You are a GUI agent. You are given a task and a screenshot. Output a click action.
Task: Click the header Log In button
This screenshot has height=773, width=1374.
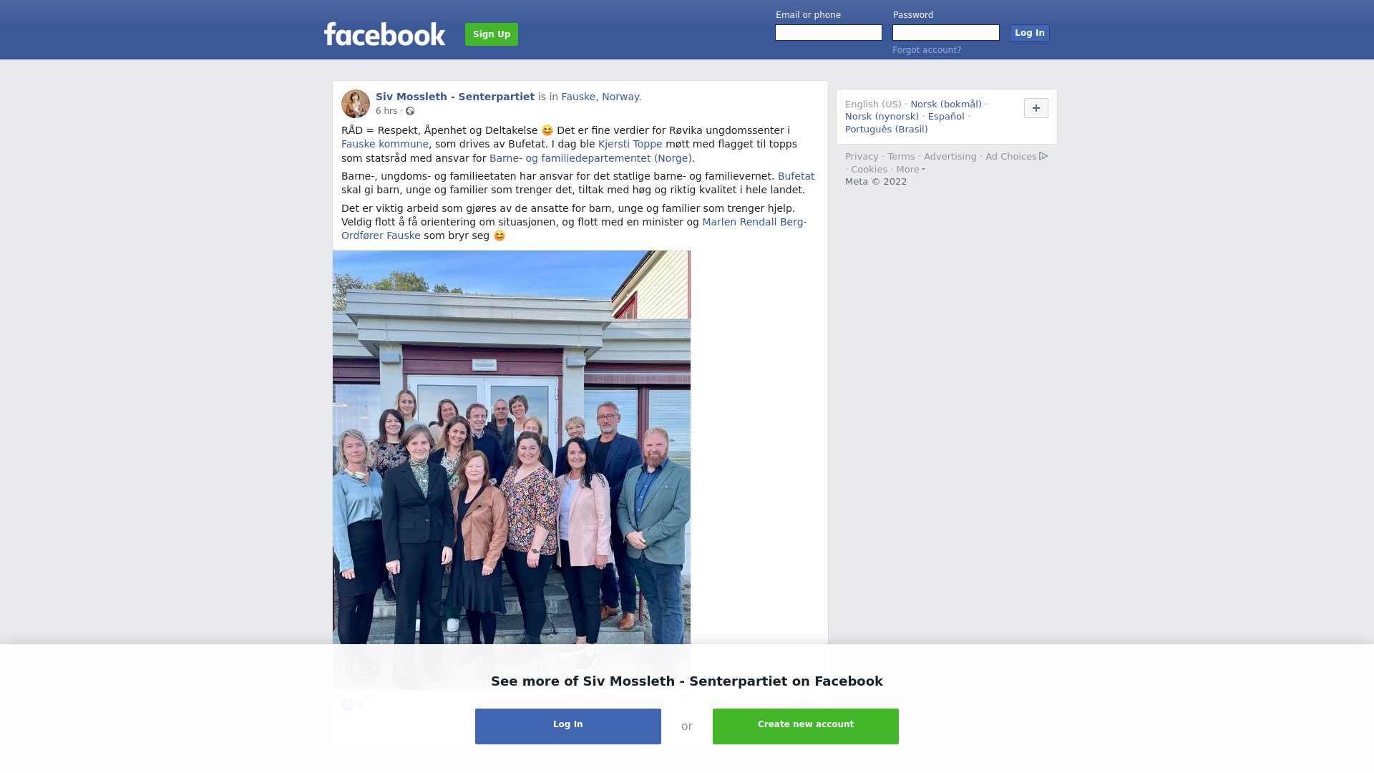point(1030,33)
